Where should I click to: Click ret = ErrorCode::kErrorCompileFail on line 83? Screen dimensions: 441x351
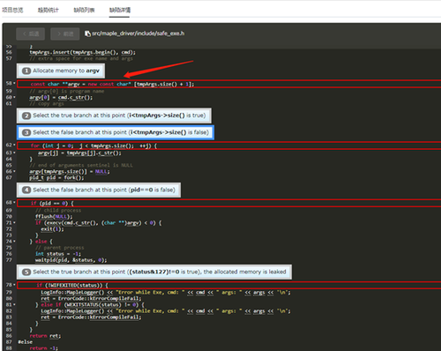[91, 317]
